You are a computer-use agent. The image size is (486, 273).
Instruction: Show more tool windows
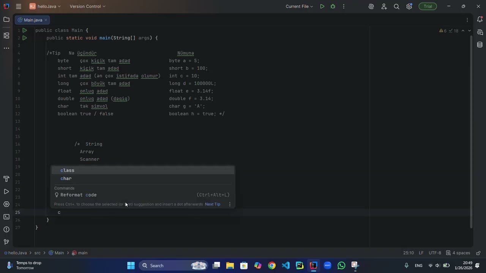pyautogui.click(x=6, y=48)
